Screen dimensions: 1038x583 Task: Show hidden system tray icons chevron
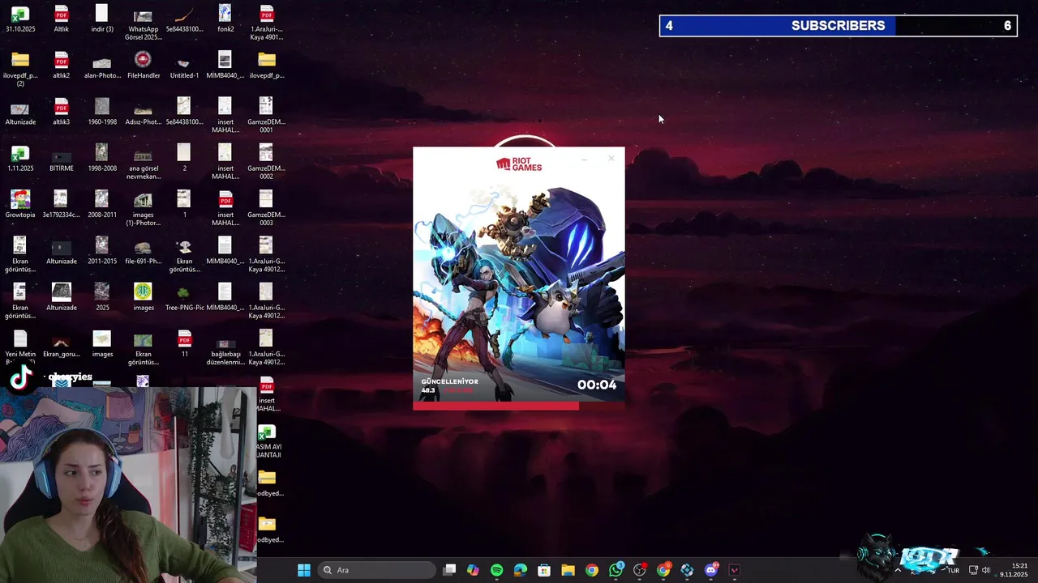897,570
